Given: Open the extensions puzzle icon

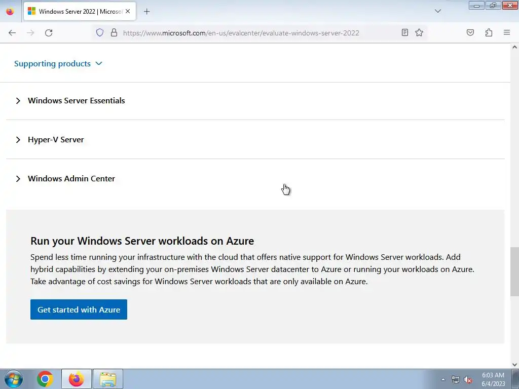Looking at the screenshot, I should pos(489,32).
